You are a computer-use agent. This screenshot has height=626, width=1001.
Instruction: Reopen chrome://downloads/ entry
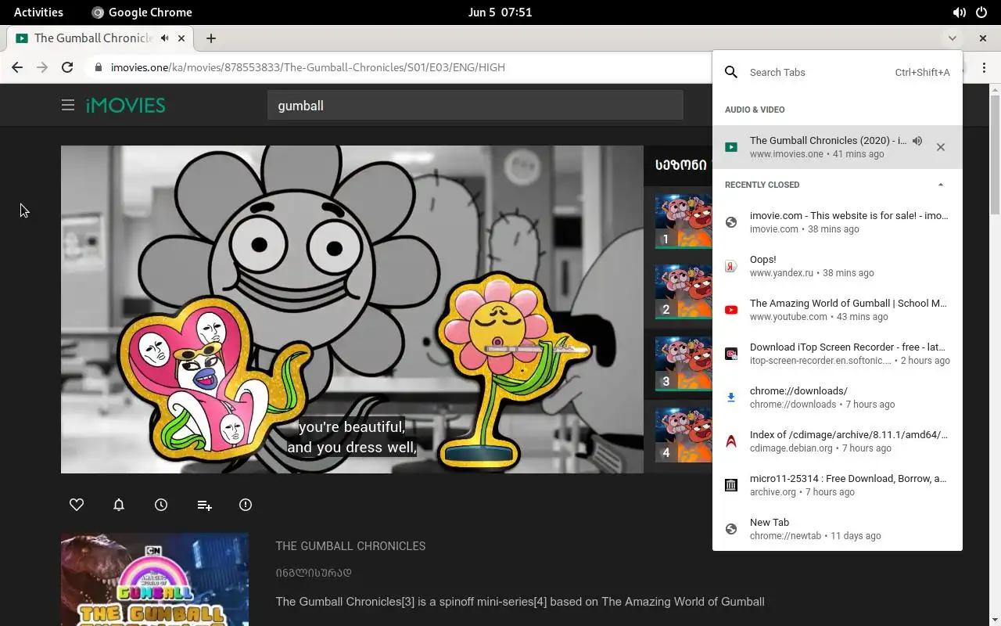tap(838, 398)
